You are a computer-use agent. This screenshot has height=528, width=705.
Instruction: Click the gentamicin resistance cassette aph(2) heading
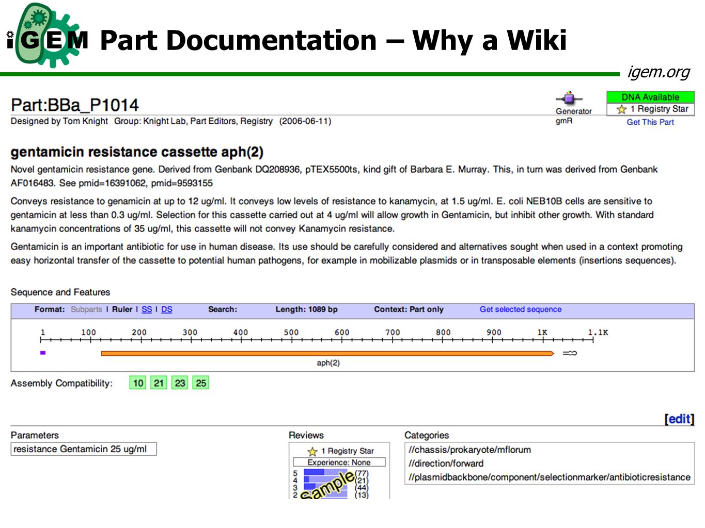(137, 152)
